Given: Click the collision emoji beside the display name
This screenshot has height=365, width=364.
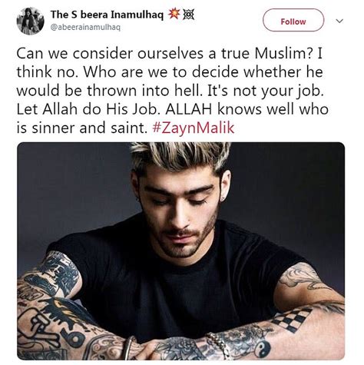Looking at the screenshot, I should tap(174, 15).
